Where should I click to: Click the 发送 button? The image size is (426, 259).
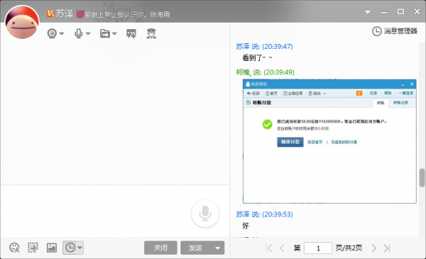196,248
